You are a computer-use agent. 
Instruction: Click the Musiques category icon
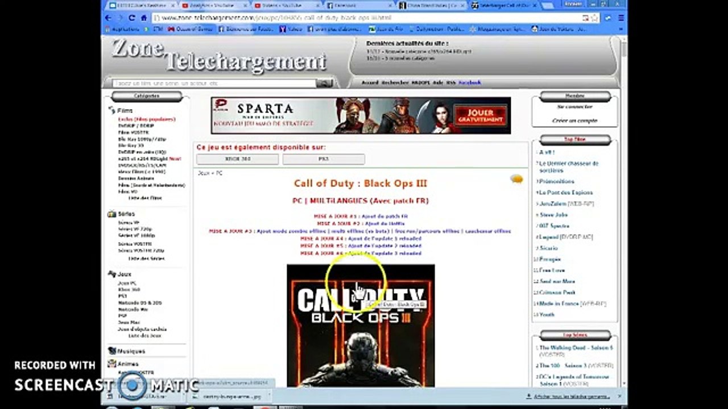(111, 351)
